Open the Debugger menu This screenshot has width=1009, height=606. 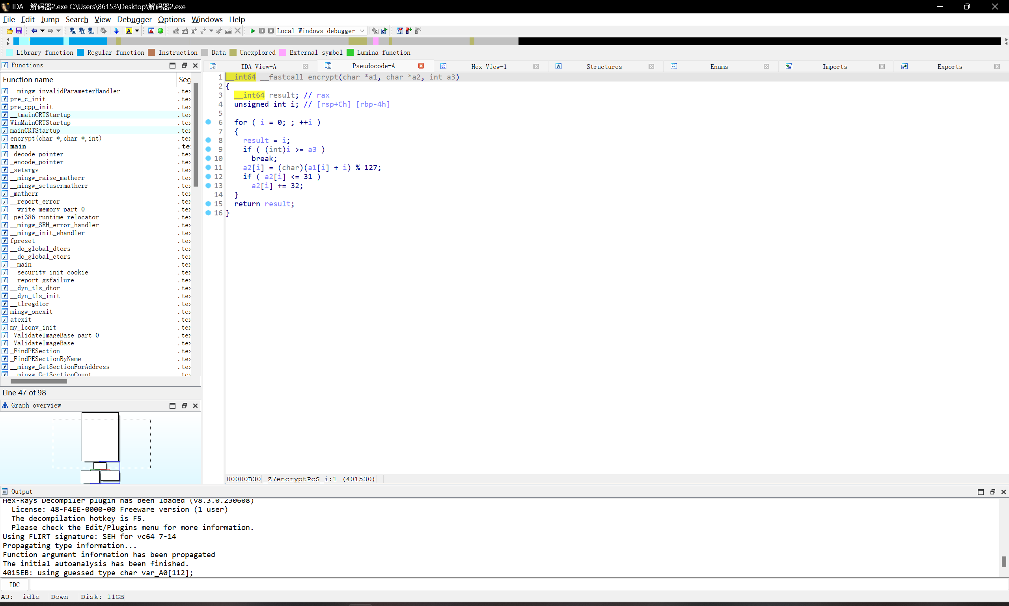(134, 19)
